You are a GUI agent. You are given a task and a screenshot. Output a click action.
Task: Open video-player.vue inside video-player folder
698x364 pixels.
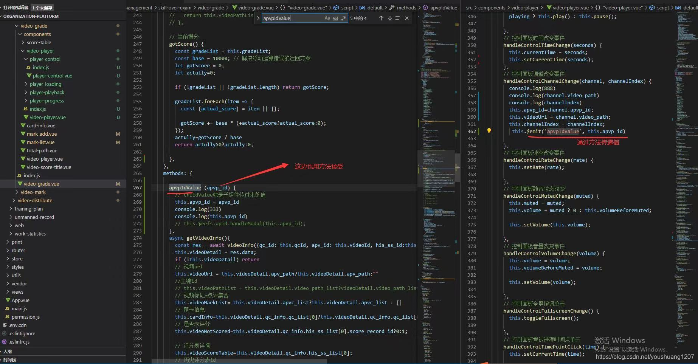(48, 117)
